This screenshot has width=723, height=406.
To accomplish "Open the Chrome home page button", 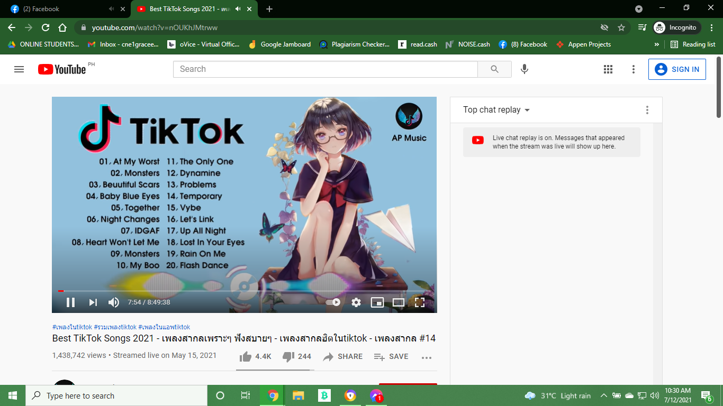I will click(x=62, y=27).
